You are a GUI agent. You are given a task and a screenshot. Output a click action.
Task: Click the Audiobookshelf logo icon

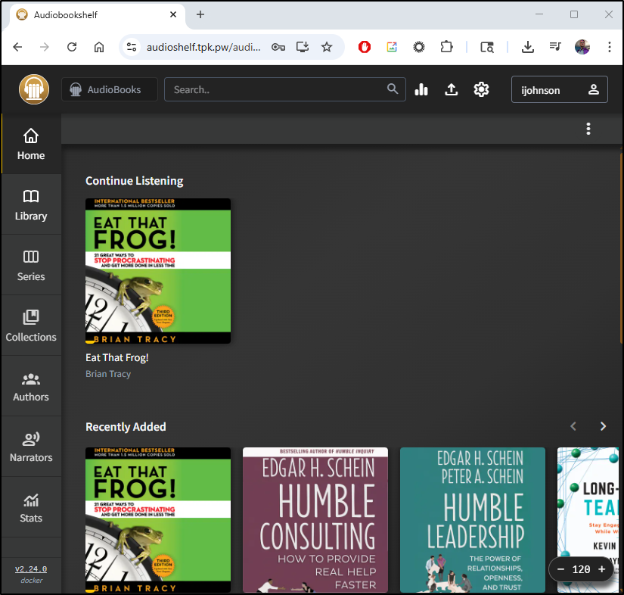(x=34, y=89)
